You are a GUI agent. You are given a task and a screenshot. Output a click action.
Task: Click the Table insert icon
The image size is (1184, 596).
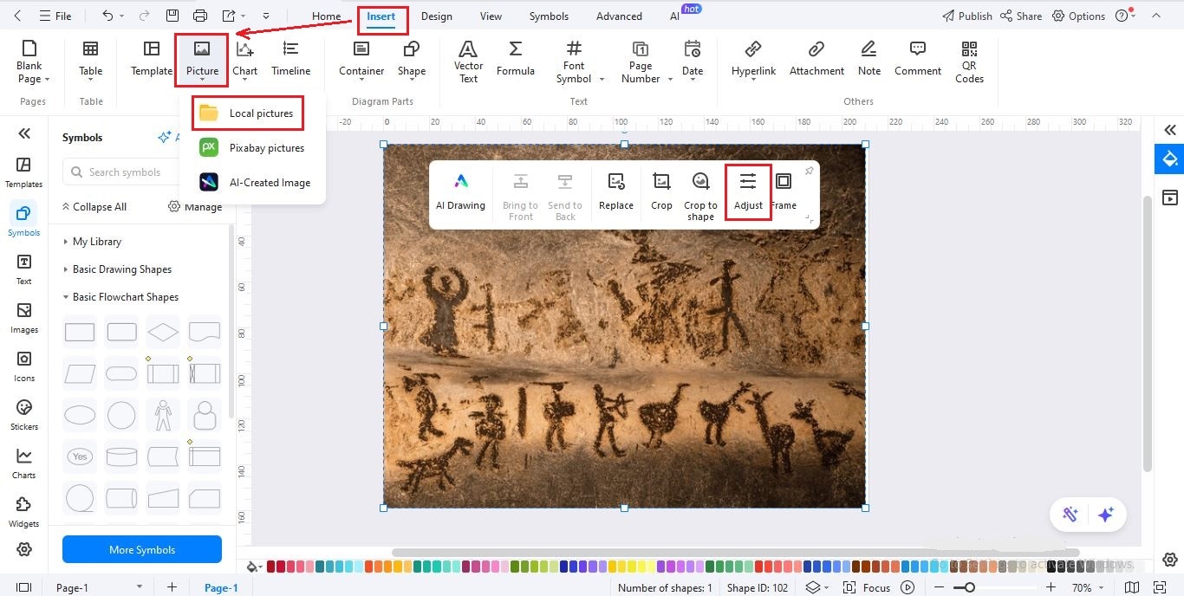[90, 61]
